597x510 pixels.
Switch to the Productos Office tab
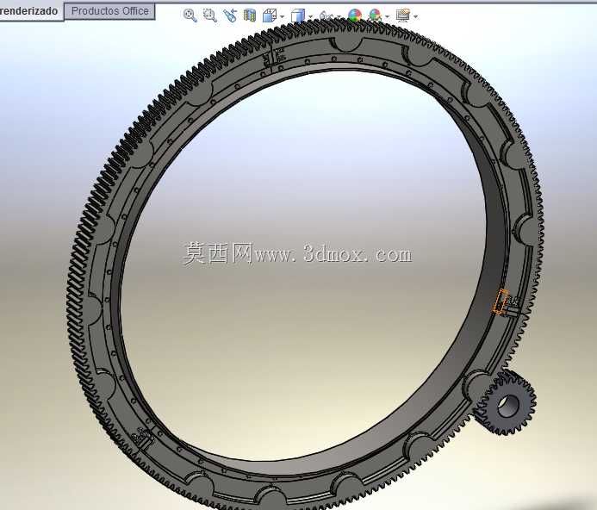[109, 11]
